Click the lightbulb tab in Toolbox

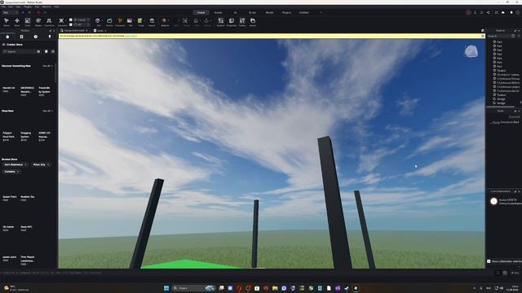pyautogui.click(x=50, y=37)
